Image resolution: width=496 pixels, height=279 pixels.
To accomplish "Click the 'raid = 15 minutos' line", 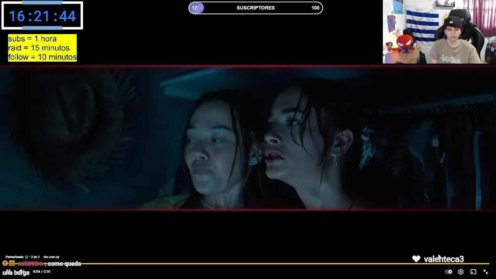I will point(39,48).
